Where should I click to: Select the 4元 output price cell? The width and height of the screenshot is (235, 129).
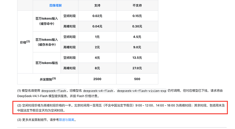[97, 58]
